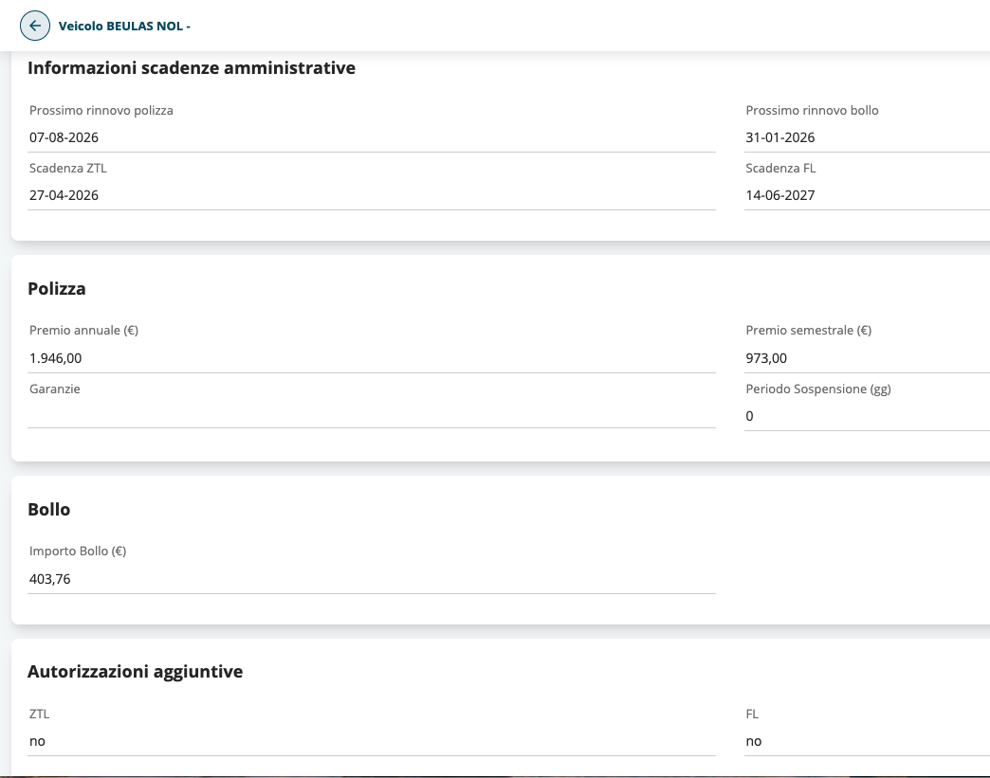Image resolution: width=990 pixels, height=778 pixels.
Task: Click the FL authorization field showing no
Action: coord(867,741)
